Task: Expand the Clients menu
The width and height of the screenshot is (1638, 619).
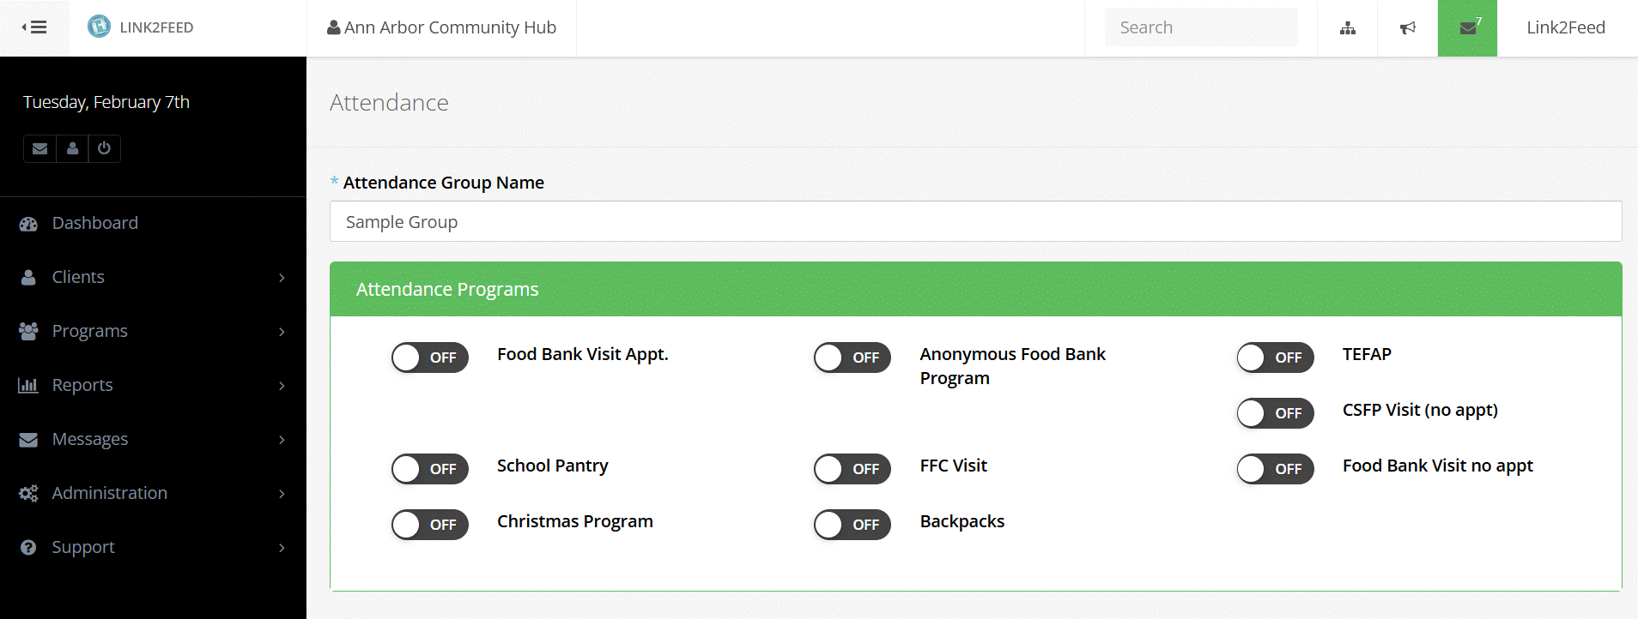Action: (78, 277)
